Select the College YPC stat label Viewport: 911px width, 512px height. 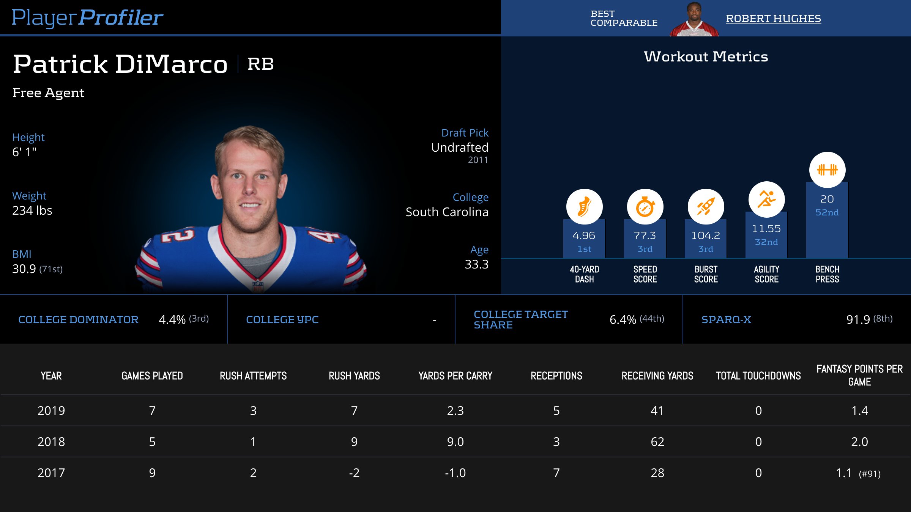tap(282, 319)
